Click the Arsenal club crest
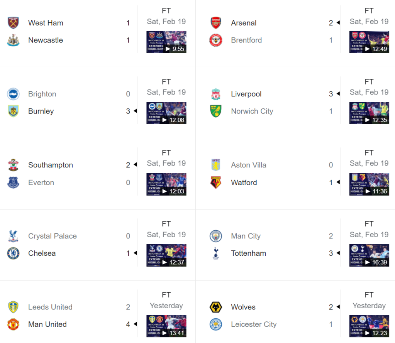Viewport: 395px width, 343px height. point(216,23)
